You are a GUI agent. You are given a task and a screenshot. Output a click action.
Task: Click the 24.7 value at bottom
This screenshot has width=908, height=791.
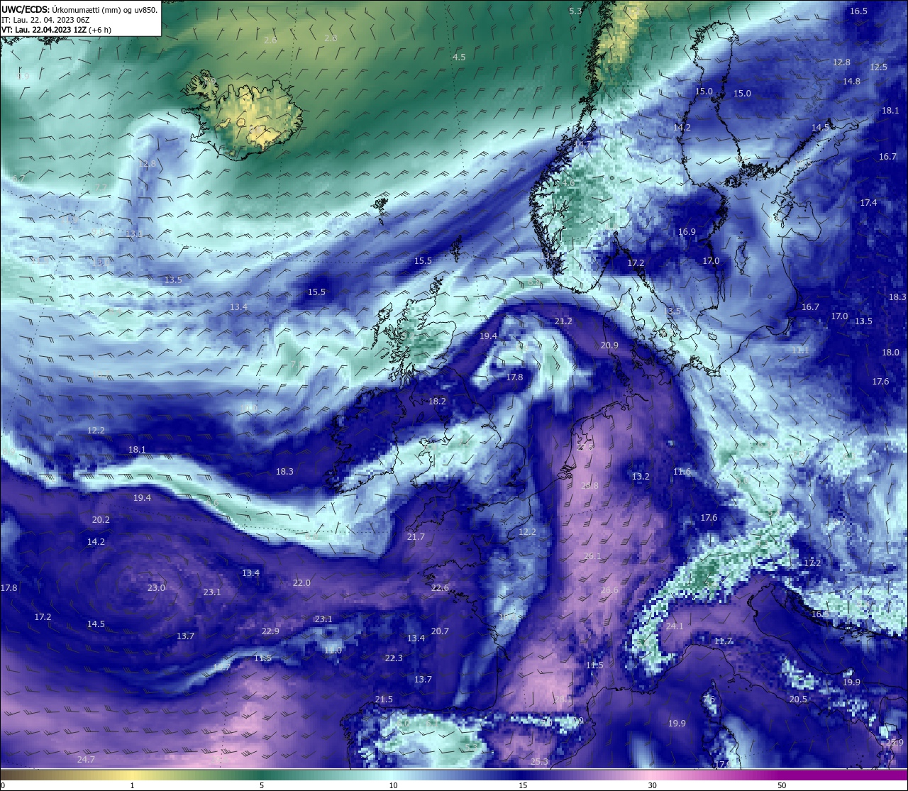coord(86,760)
